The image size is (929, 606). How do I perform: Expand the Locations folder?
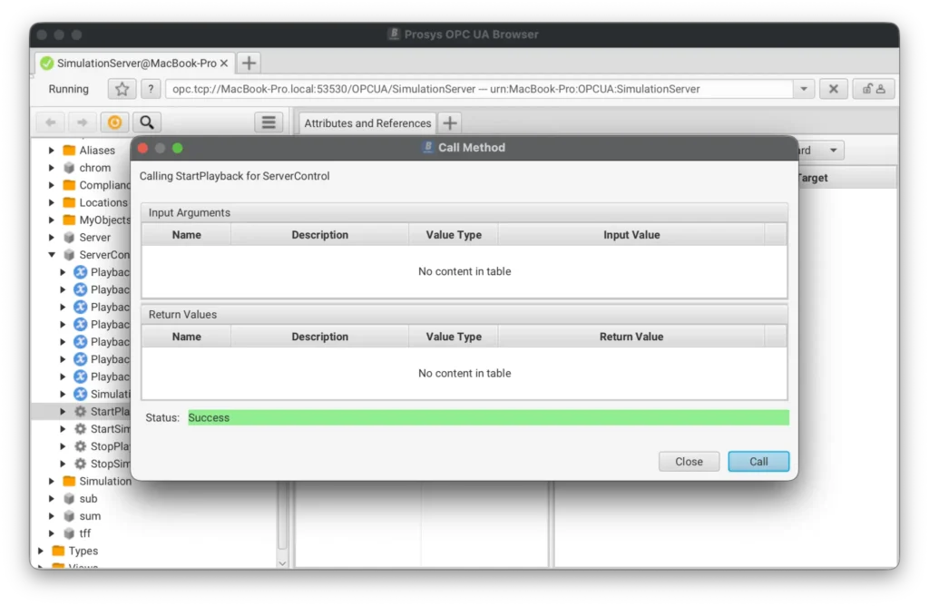pyautogui.click(x=52, y=202)
